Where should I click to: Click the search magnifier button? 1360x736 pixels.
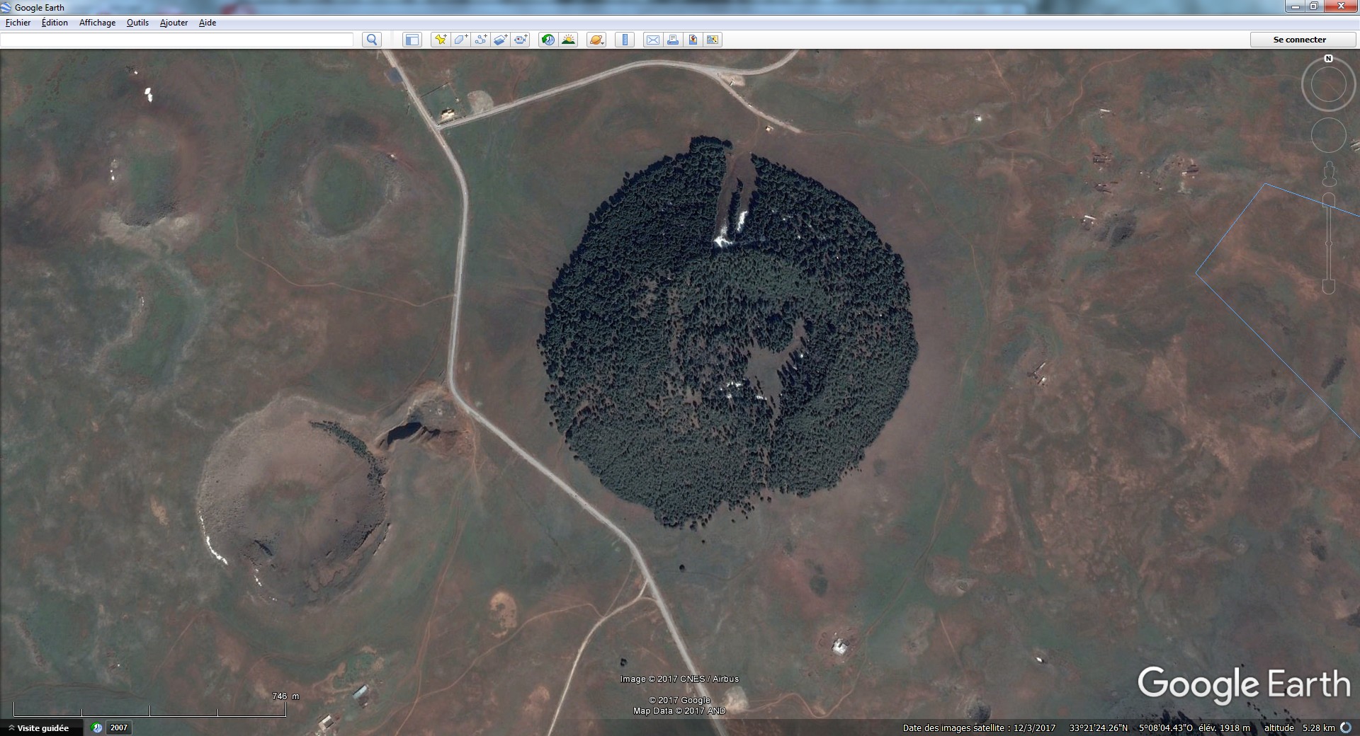tap(371, 40)
